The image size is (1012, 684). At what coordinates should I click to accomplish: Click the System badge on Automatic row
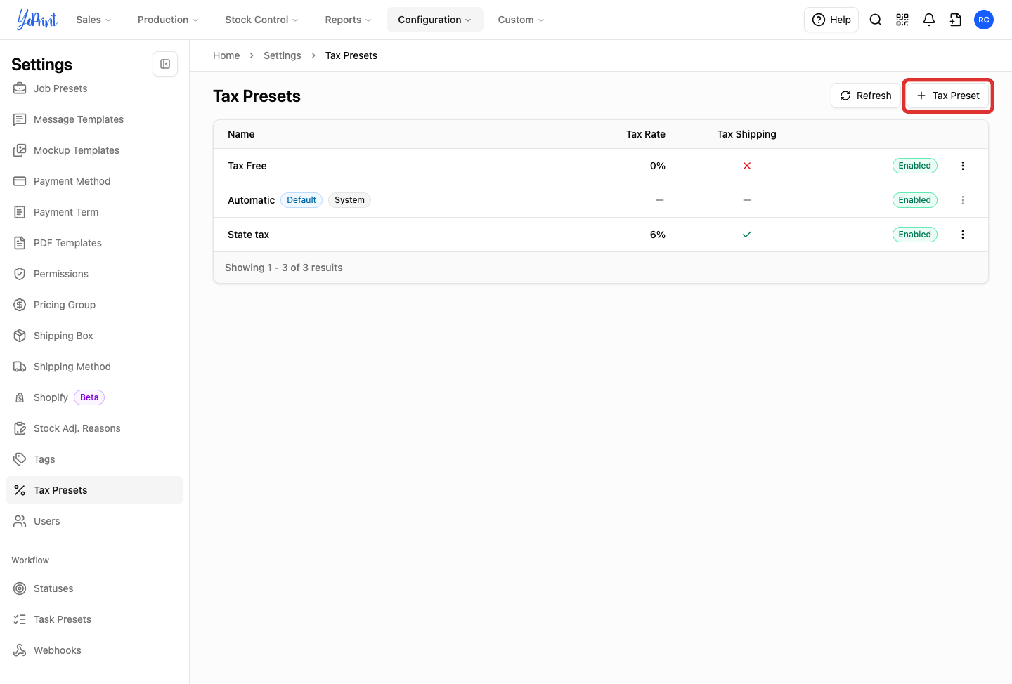349,200
